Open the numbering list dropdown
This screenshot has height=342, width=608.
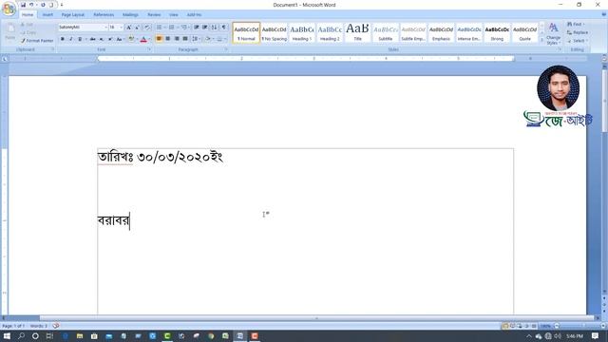coord(177,28)
